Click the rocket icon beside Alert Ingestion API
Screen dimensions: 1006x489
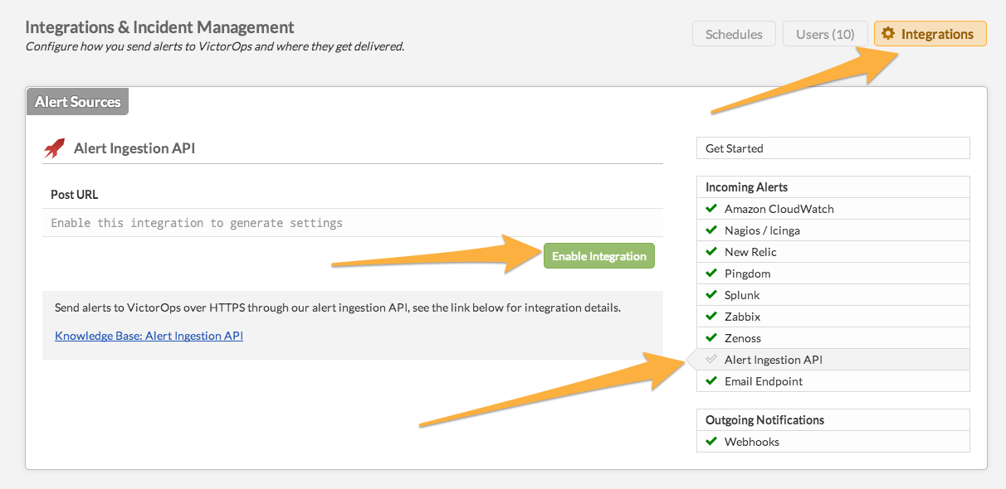[54, 148]
